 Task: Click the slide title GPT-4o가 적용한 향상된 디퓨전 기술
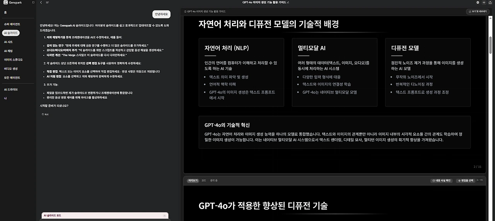pyautogui.click(x=263, y=205)
